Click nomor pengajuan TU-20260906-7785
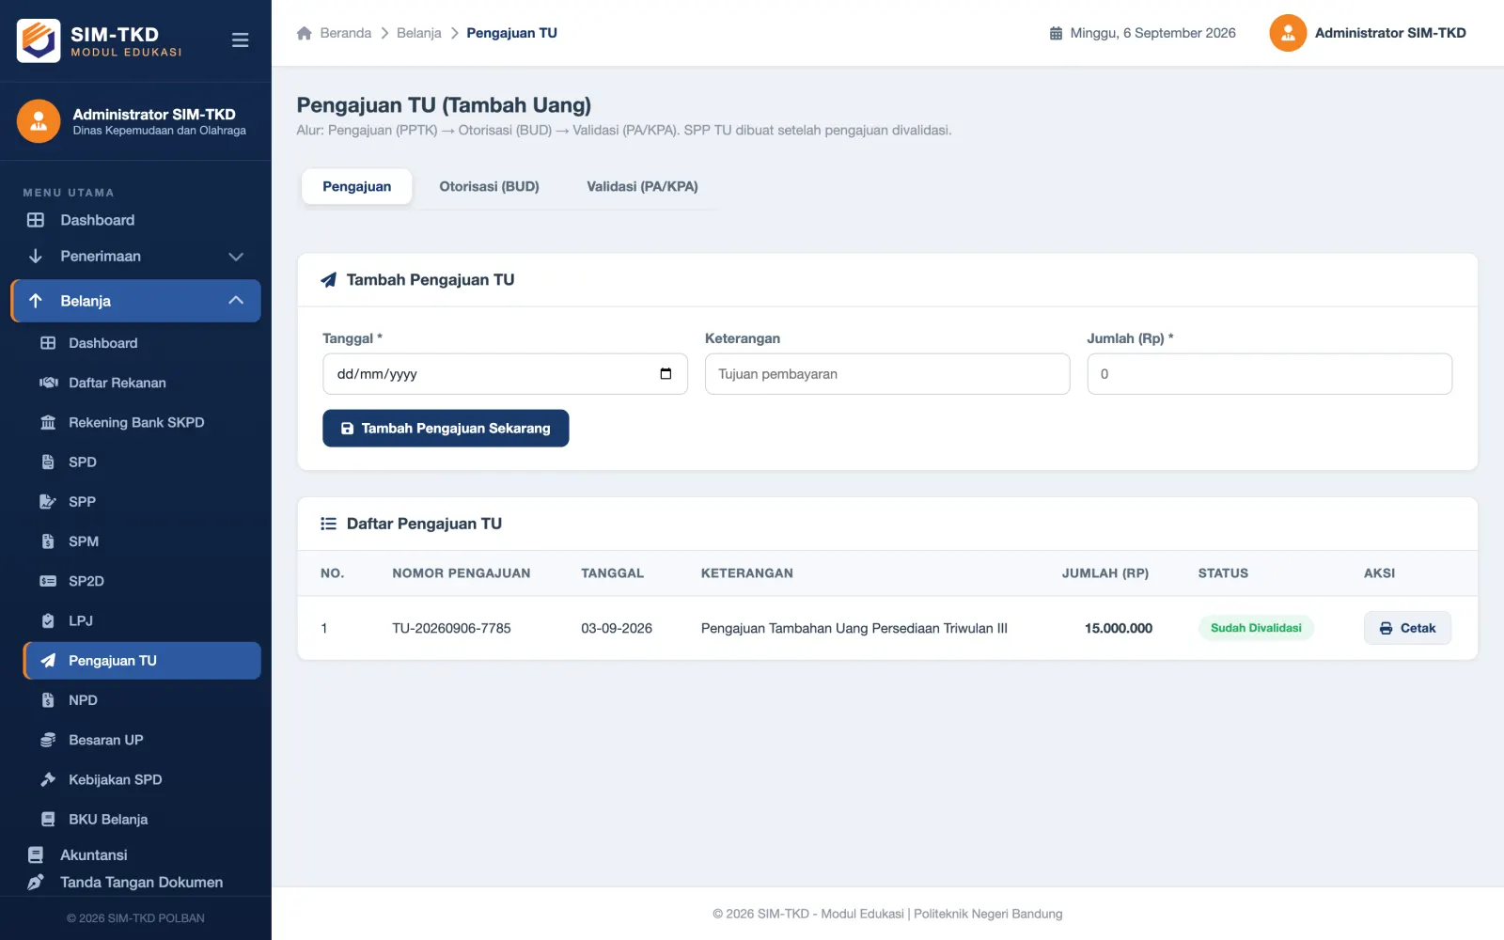Image resolution: width=1504 pixels, height=940 pixels. [x=451, y=628]
